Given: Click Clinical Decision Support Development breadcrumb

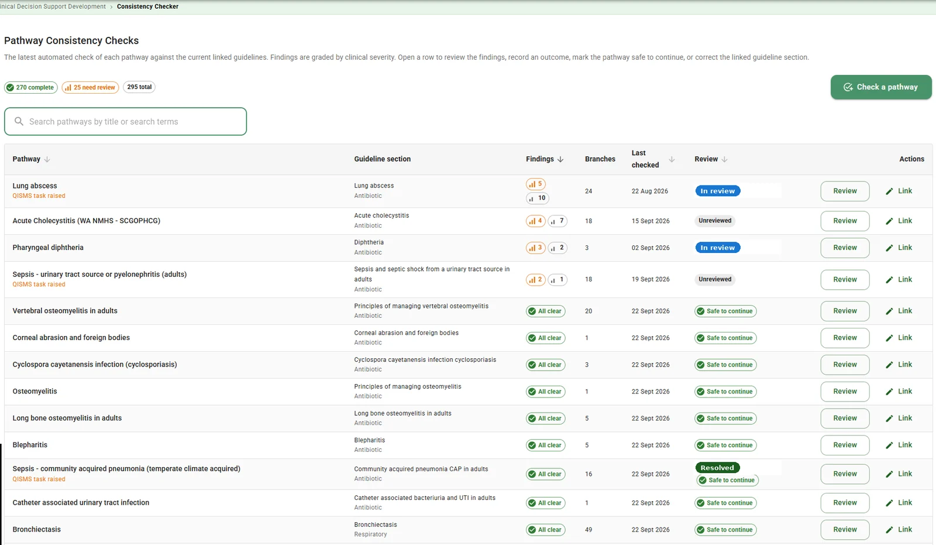Looking at the screenshot, I should (53, 6).
